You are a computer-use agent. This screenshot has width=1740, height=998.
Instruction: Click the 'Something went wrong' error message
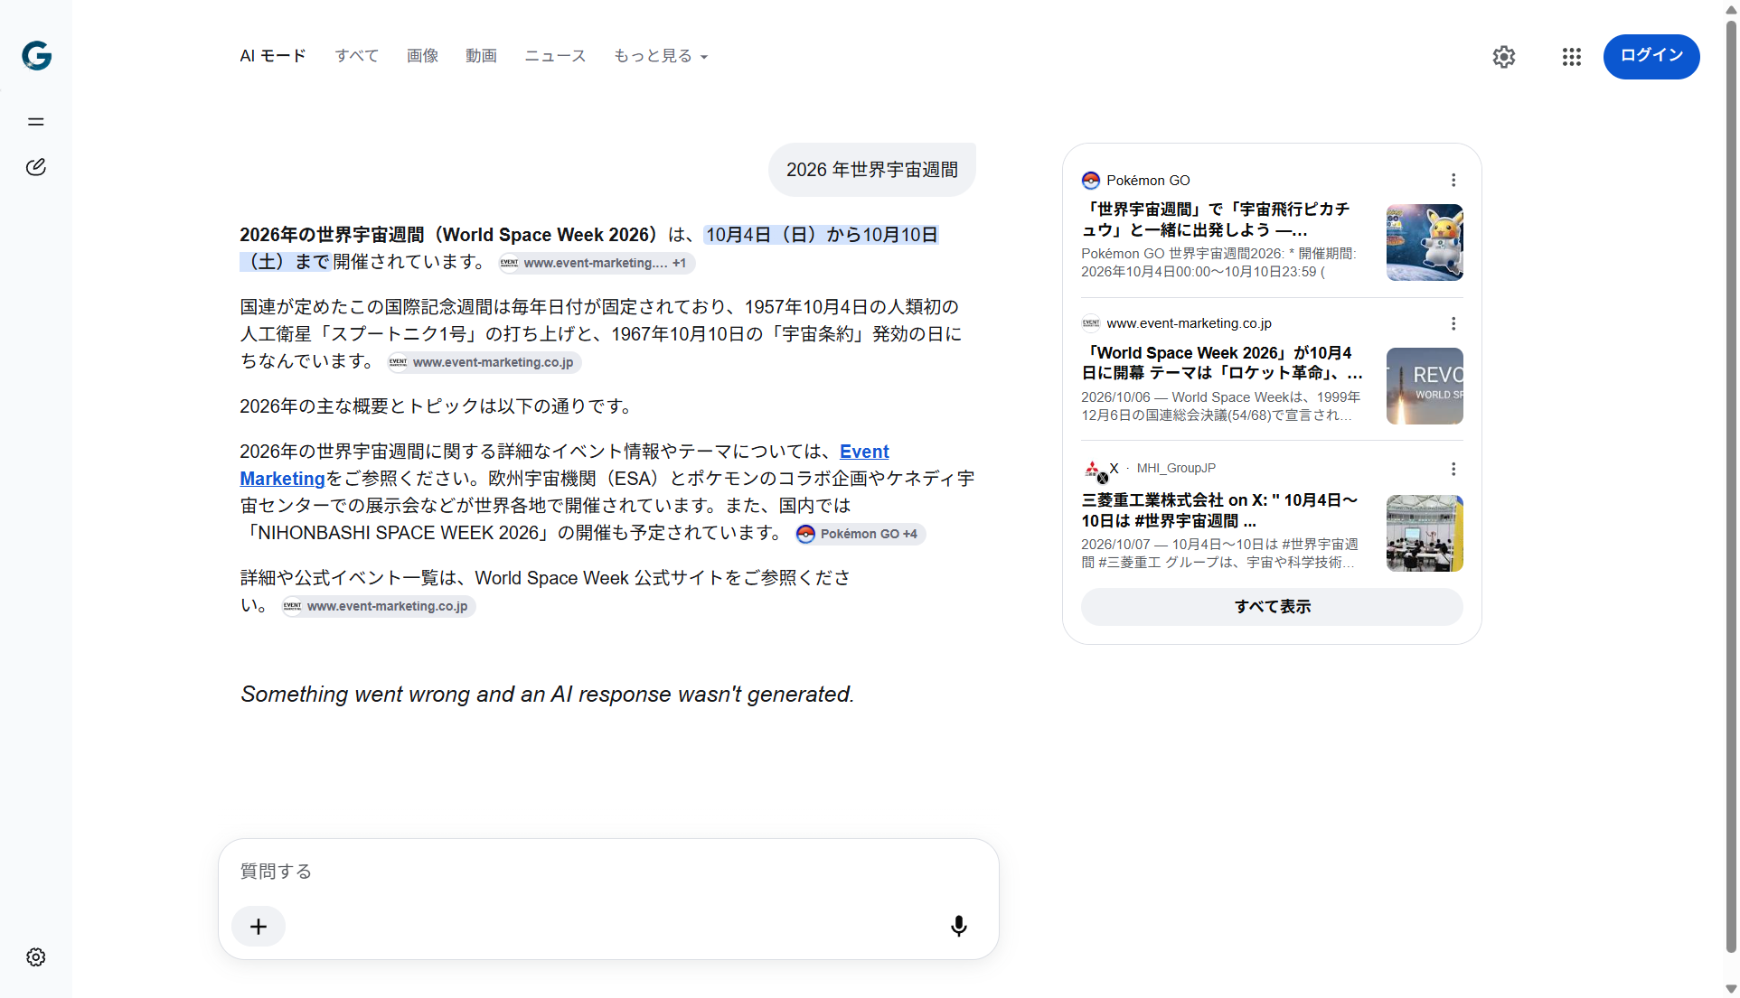[x=547, y=695]
